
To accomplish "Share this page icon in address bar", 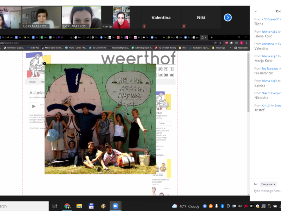I will (215, 43).
